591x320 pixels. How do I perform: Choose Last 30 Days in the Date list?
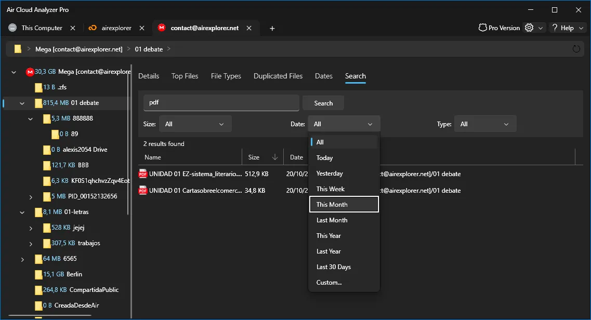click(344, 267)
